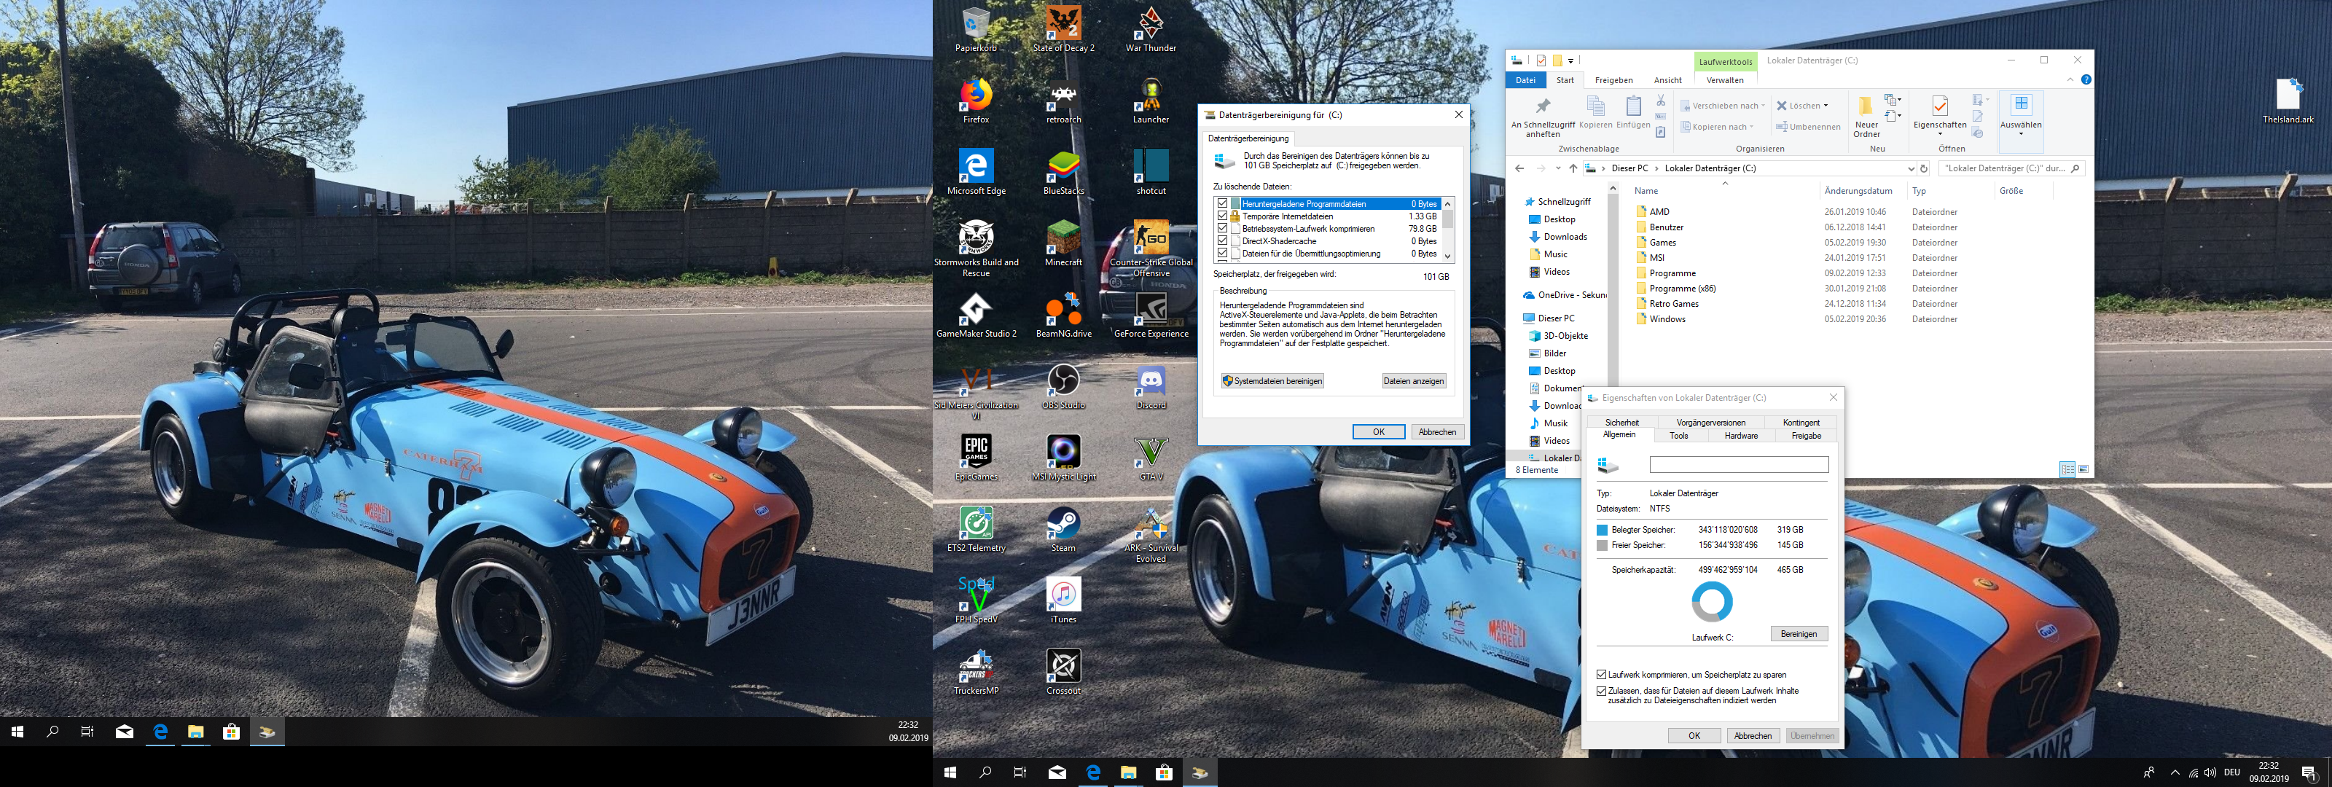Viewport: 2332px width, 787px height.
Task: Uncheck Heruntergeladene Programmdateien checkbox
Action: [x=1223, y=204]
